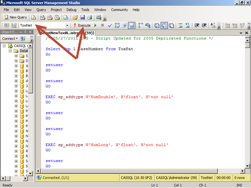This screenshot has width=251, height=188.
Task: Expand the database node labeled J
Action: tap(16, 86)
